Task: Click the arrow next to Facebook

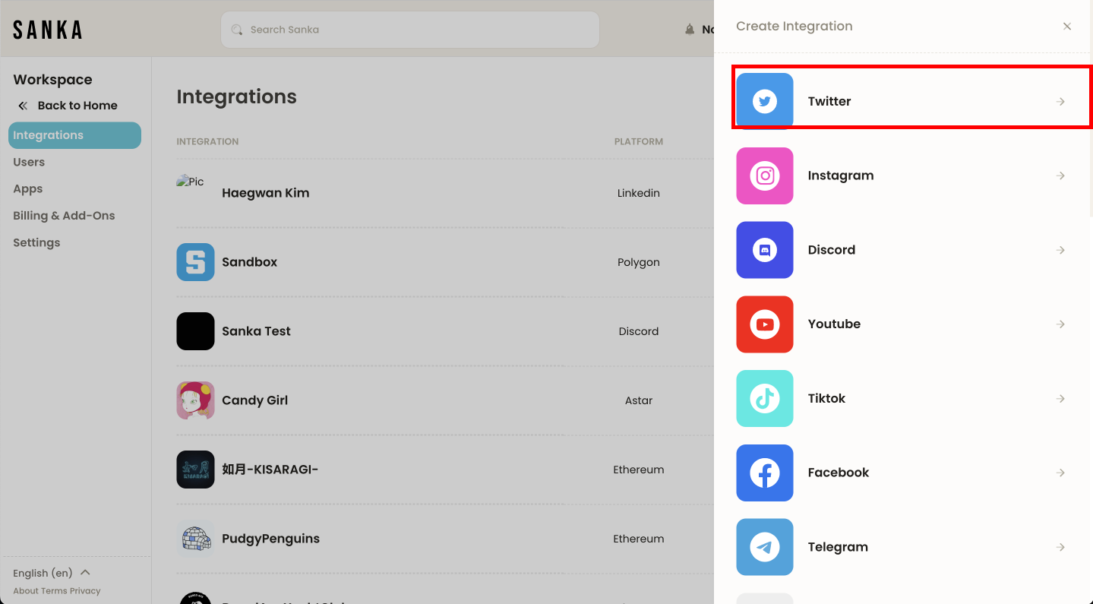Action: click(x=1061, y=473)
